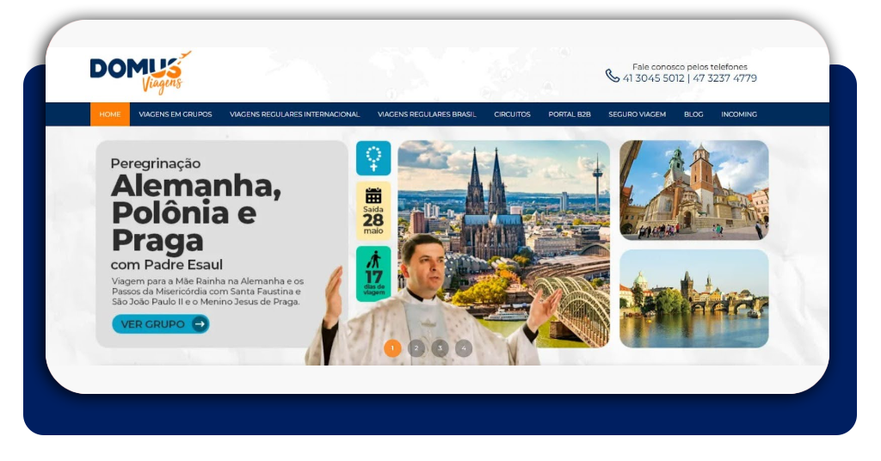881x461 pixels.
Task: Click the arrow icon in VER GRUPO
Action: [199, 324]
